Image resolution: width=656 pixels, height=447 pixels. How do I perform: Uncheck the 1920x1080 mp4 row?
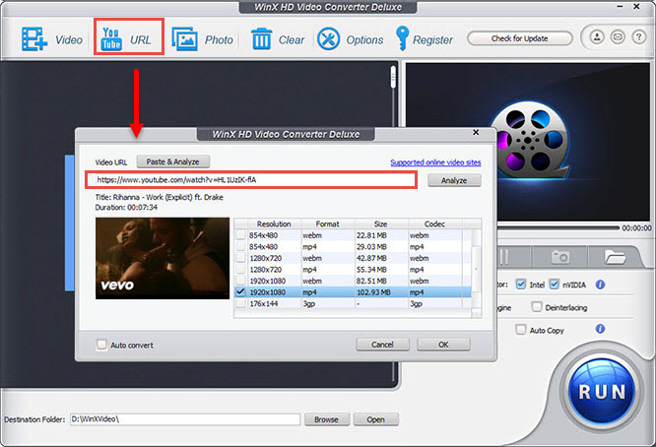pos(240,291)
